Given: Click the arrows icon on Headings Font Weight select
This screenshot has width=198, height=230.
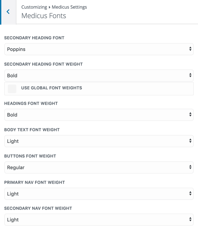Looking at the screenshot, I should click(x=190, y=114).
